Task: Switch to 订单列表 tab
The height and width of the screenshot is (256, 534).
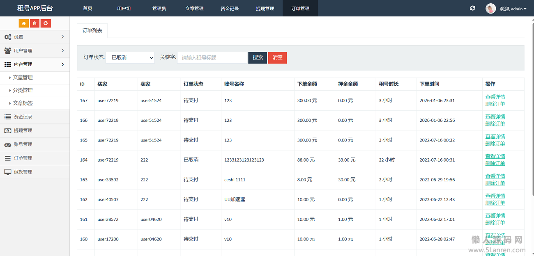Action: point(92,31)
